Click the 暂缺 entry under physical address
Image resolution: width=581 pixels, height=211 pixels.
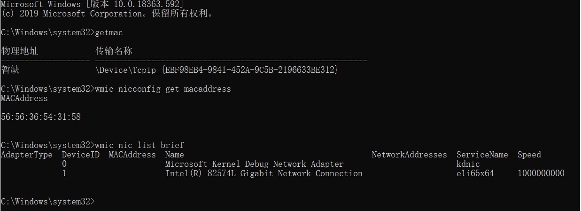tap(10, 70)
